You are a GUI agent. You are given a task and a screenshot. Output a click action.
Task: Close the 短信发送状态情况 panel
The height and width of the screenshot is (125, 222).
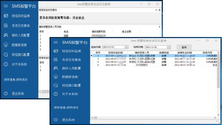159,10
